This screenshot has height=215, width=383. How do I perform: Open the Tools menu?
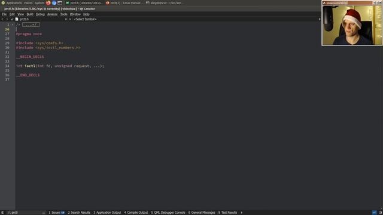click(64, 14)
